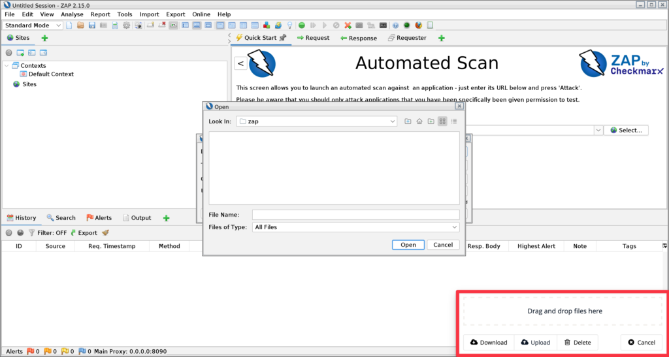
Task: Click the History broom clear icon
Action: pos(105,233)
